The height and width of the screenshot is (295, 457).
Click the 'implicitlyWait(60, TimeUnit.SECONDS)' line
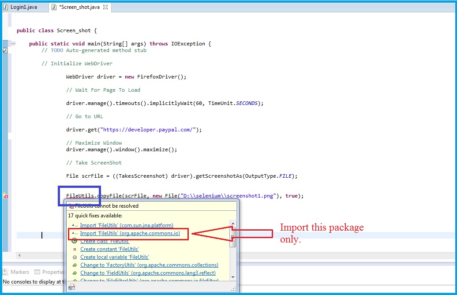pos(165,103)
